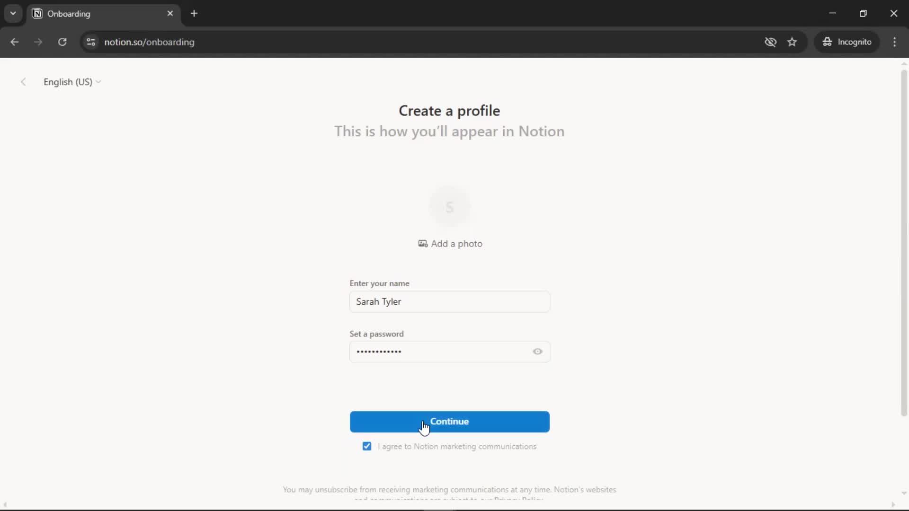Screen dimensions: 909x511
Task: Click the browser back arrow
Action: coord(14,42)
